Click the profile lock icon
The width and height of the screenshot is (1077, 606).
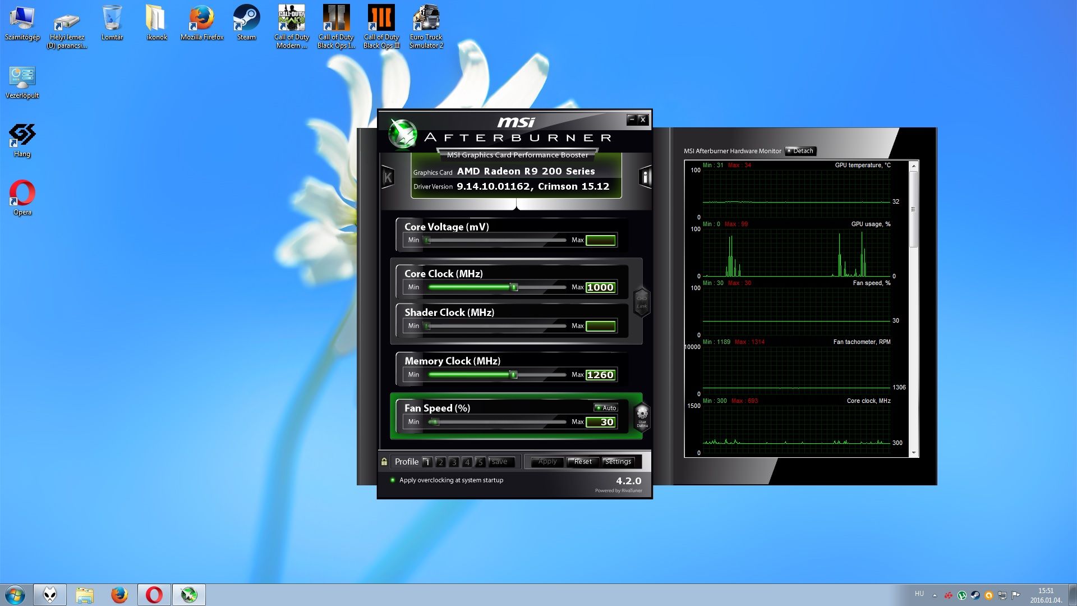pos(384,462)
